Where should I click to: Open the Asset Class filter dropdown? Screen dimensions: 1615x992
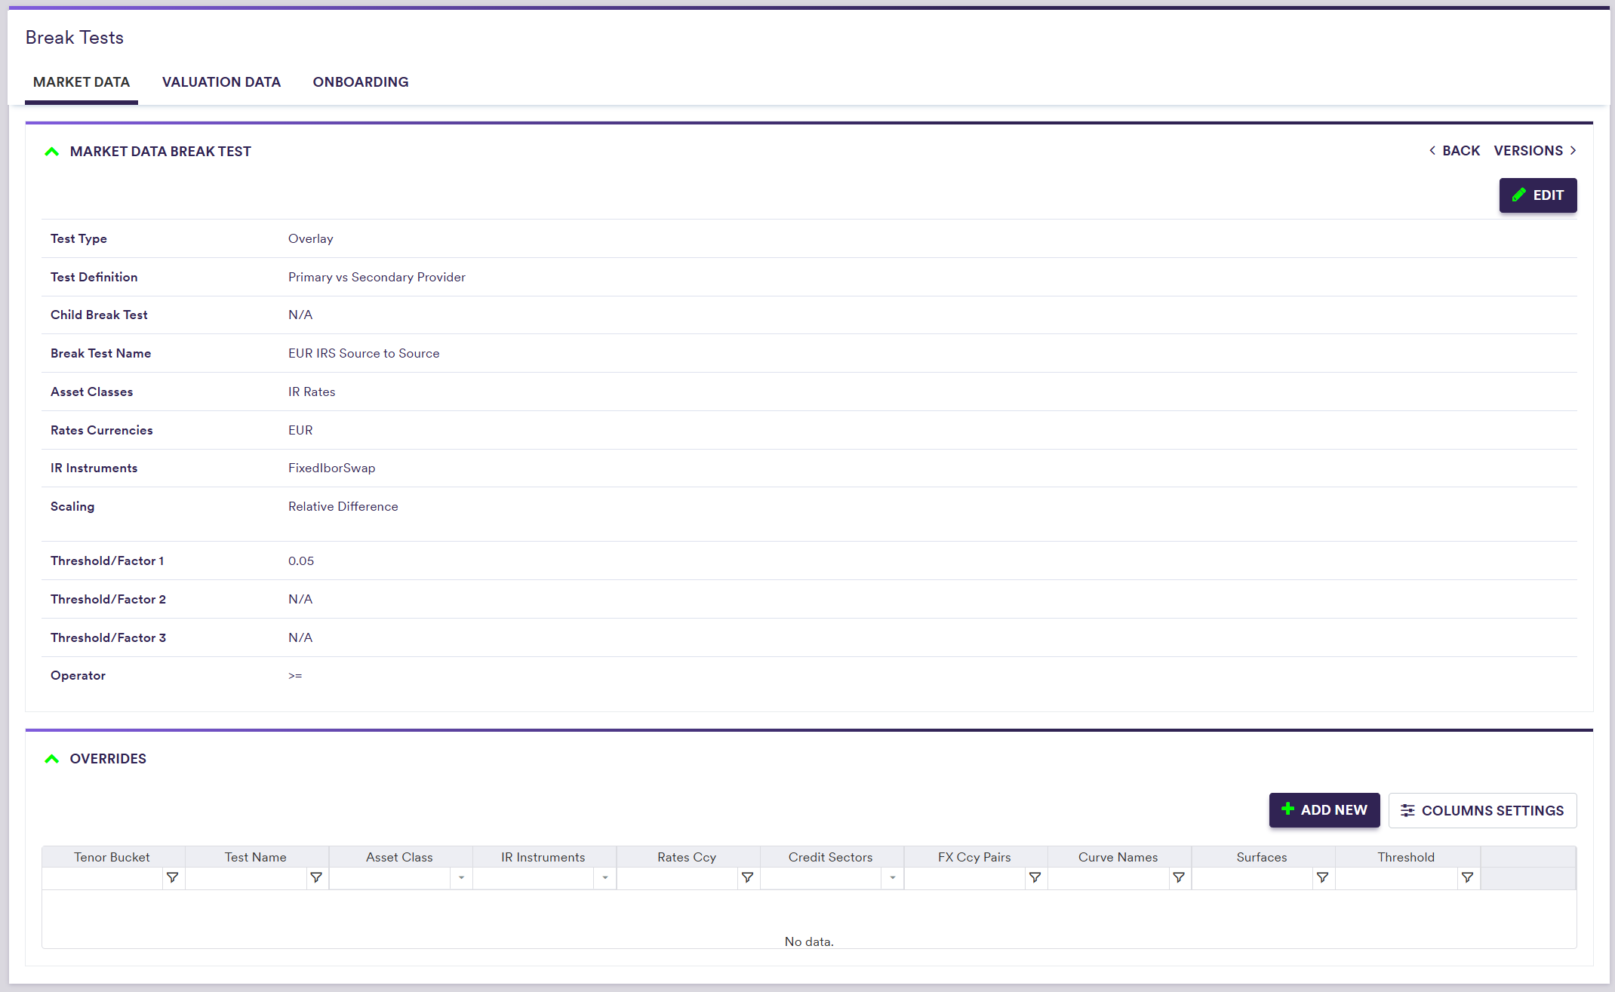[461, 877]
